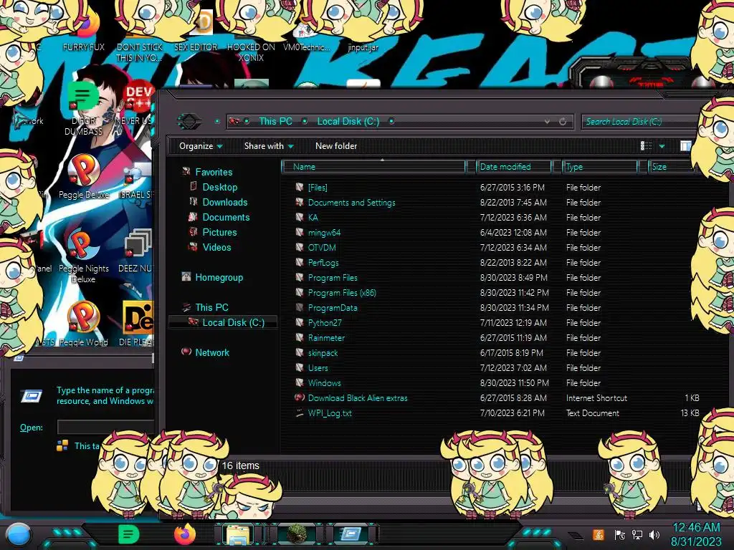This screenshot has width=734, height=550.
Task: Click the DEV C++ desktop icon
Action: [x=138, y=97]
